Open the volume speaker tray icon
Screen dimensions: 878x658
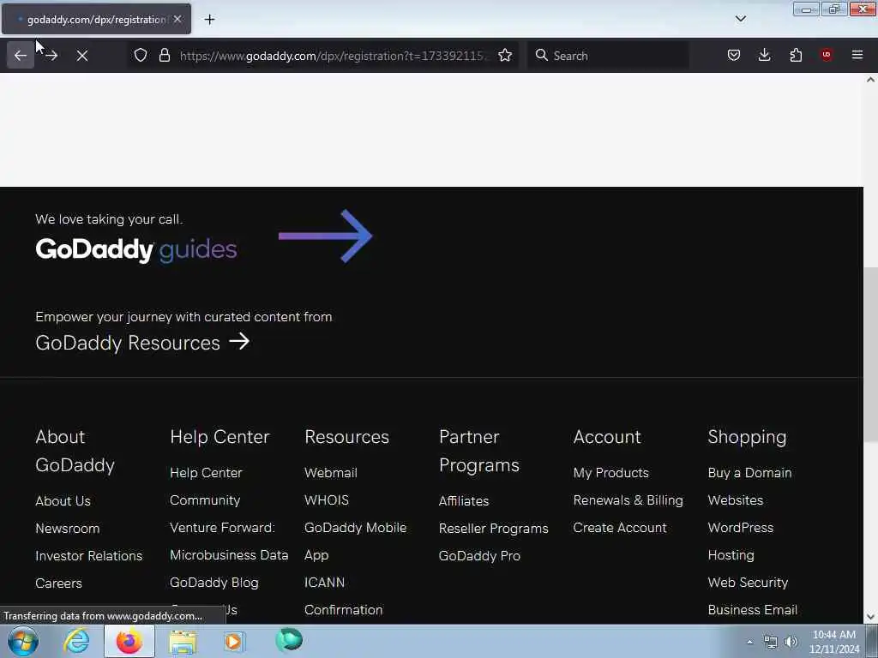(791, 642)
